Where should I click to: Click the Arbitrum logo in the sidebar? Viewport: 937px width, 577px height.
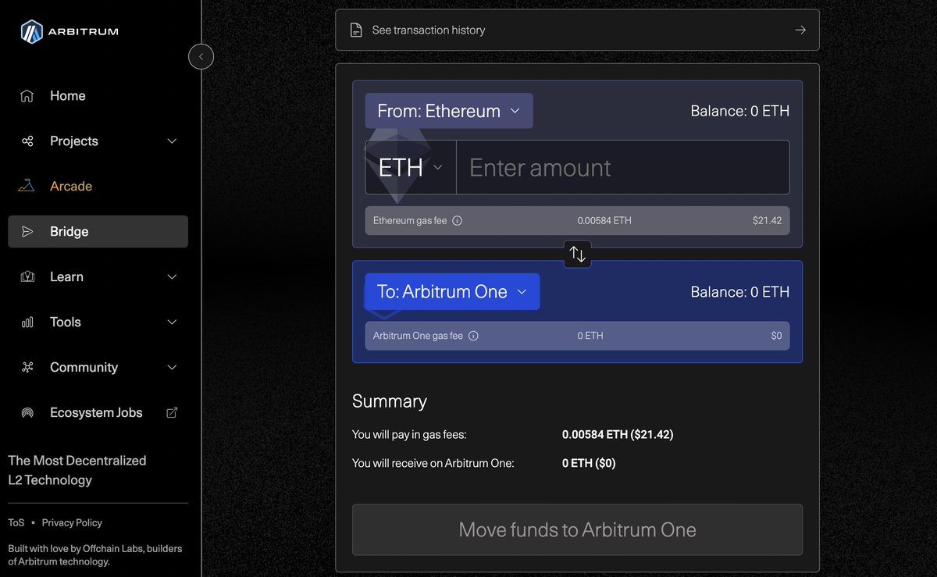[31, 31]
